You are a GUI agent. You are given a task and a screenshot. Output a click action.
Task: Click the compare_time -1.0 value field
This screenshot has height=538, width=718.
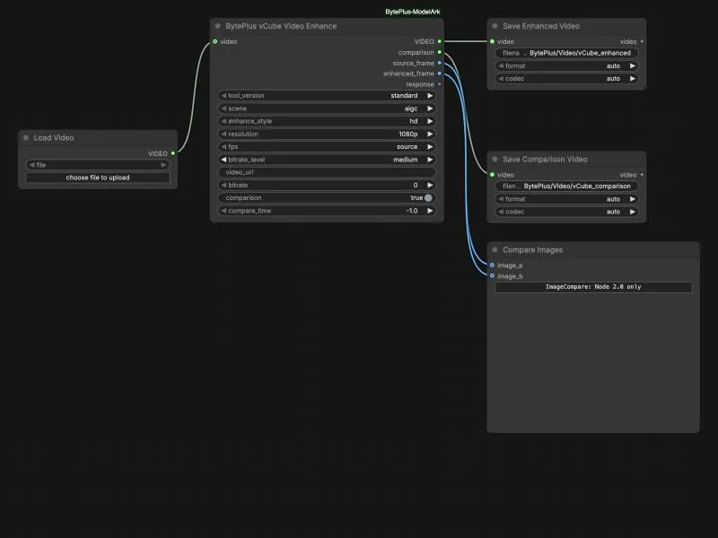pos(327,211)
